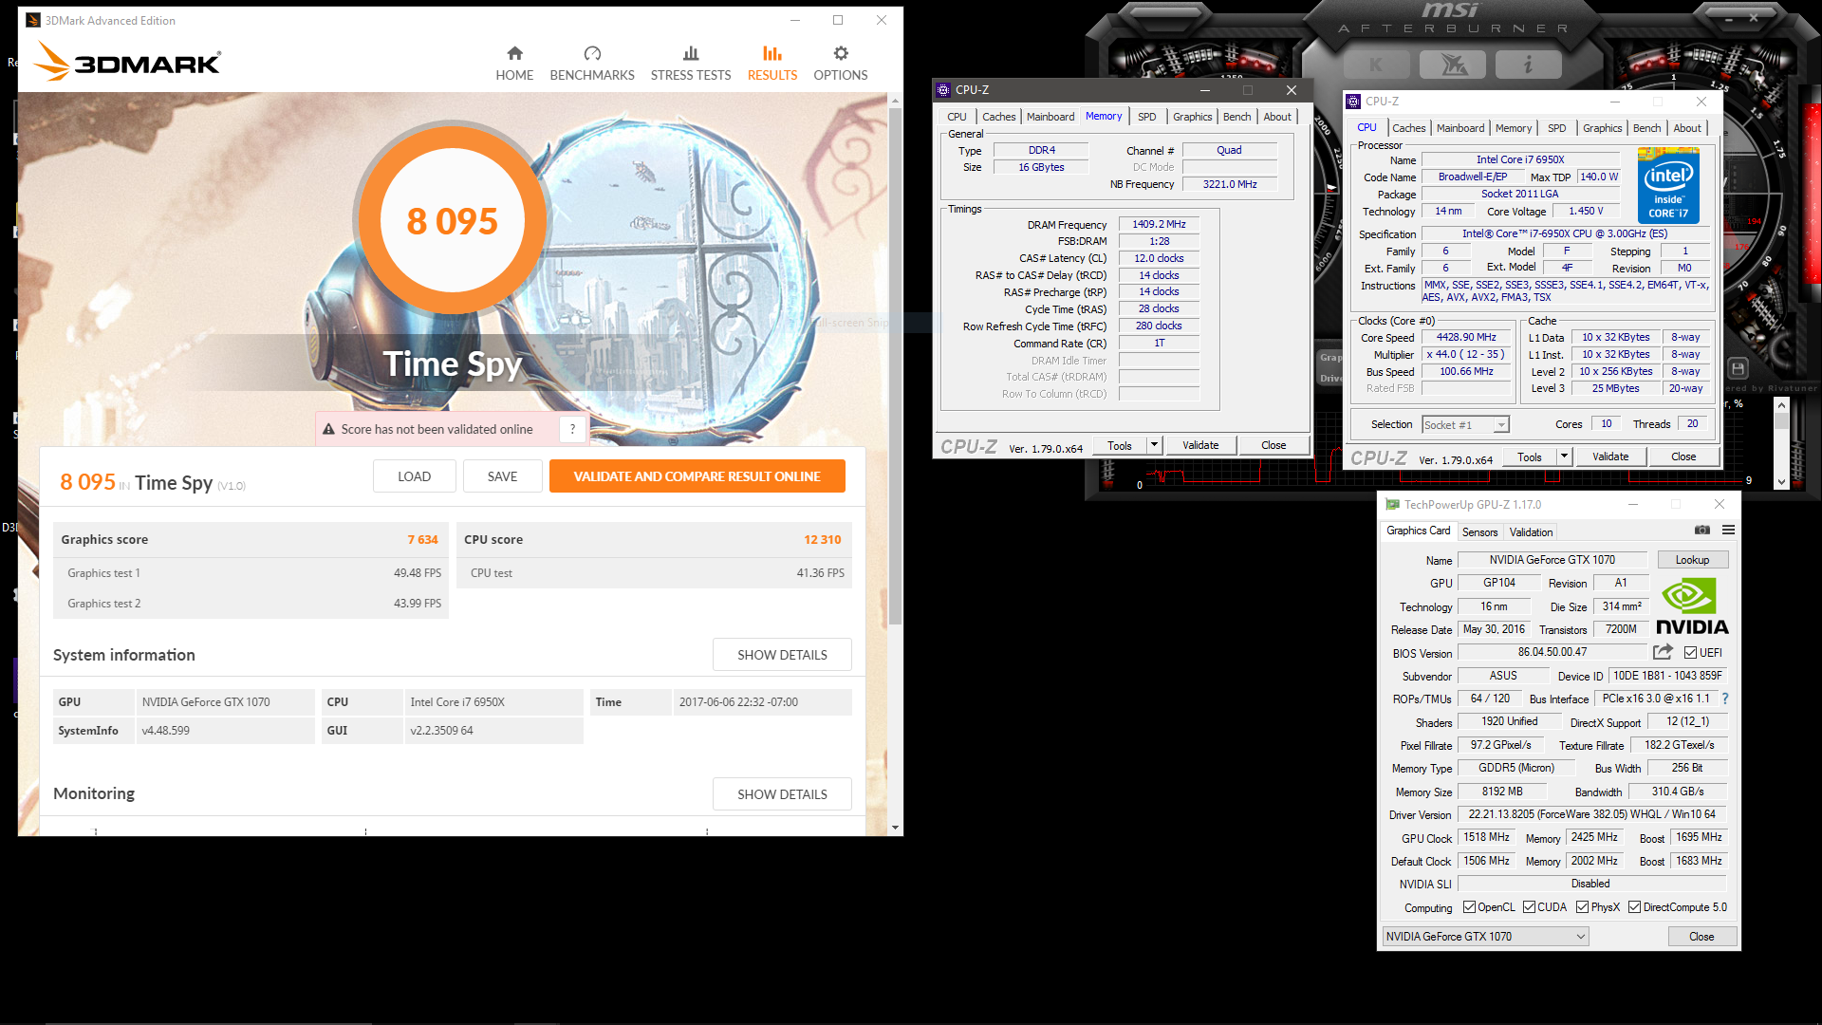Screen dimensions: 1822x1025
Task: Click Close in CPU-Z Memory window
Action: pyautogui.click(x=1274, y=445)
